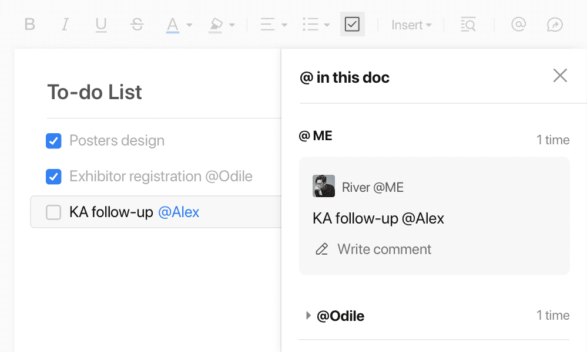Apply italic formatting
The image size is (587, 352).
tap(65, 24)
